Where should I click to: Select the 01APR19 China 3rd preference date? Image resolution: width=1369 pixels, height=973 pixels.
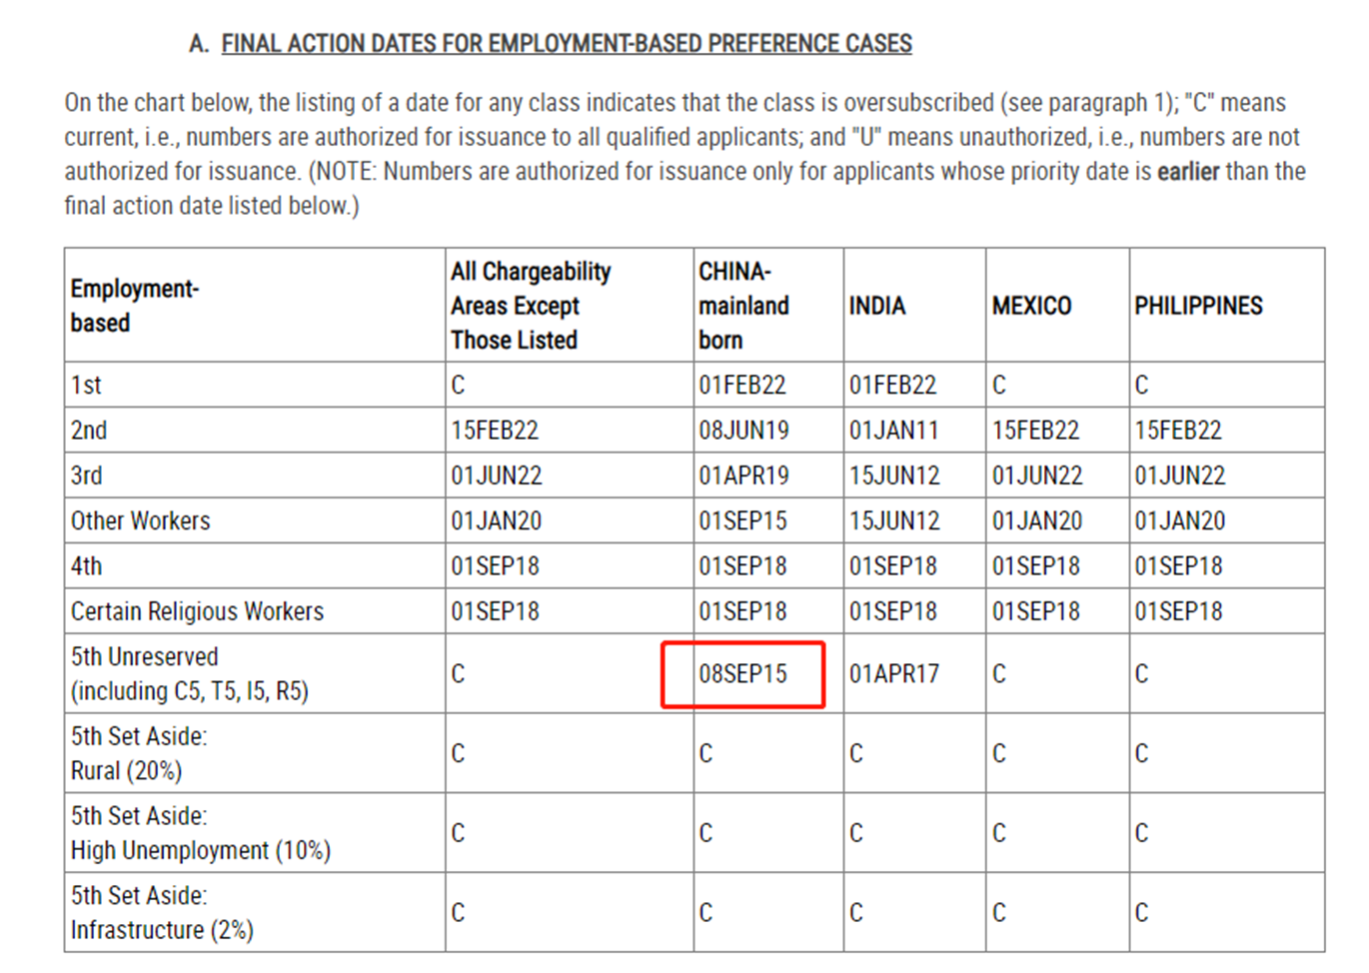[x=743, y=476]
